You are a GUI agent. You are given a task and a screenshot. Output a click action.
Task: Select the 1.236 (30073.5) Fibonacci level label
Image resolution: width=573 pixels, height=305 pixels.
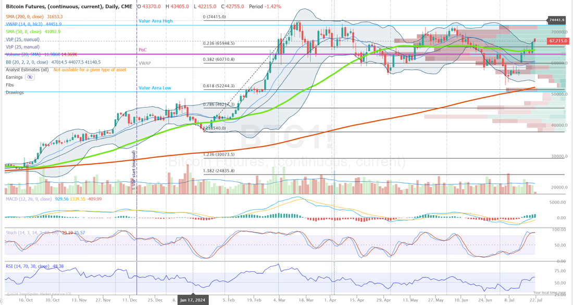[219, 154]
